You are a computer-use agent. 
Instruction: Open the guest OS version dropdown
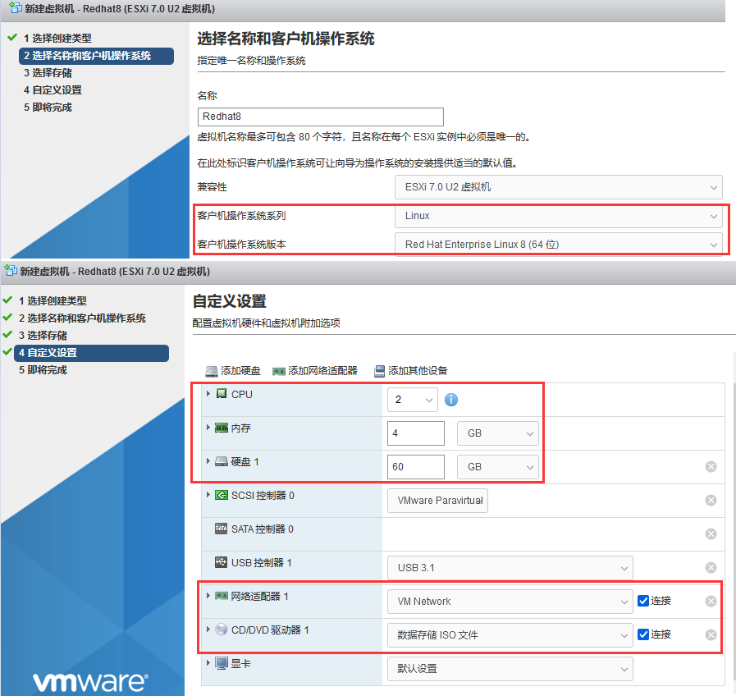tap(558, 245)
